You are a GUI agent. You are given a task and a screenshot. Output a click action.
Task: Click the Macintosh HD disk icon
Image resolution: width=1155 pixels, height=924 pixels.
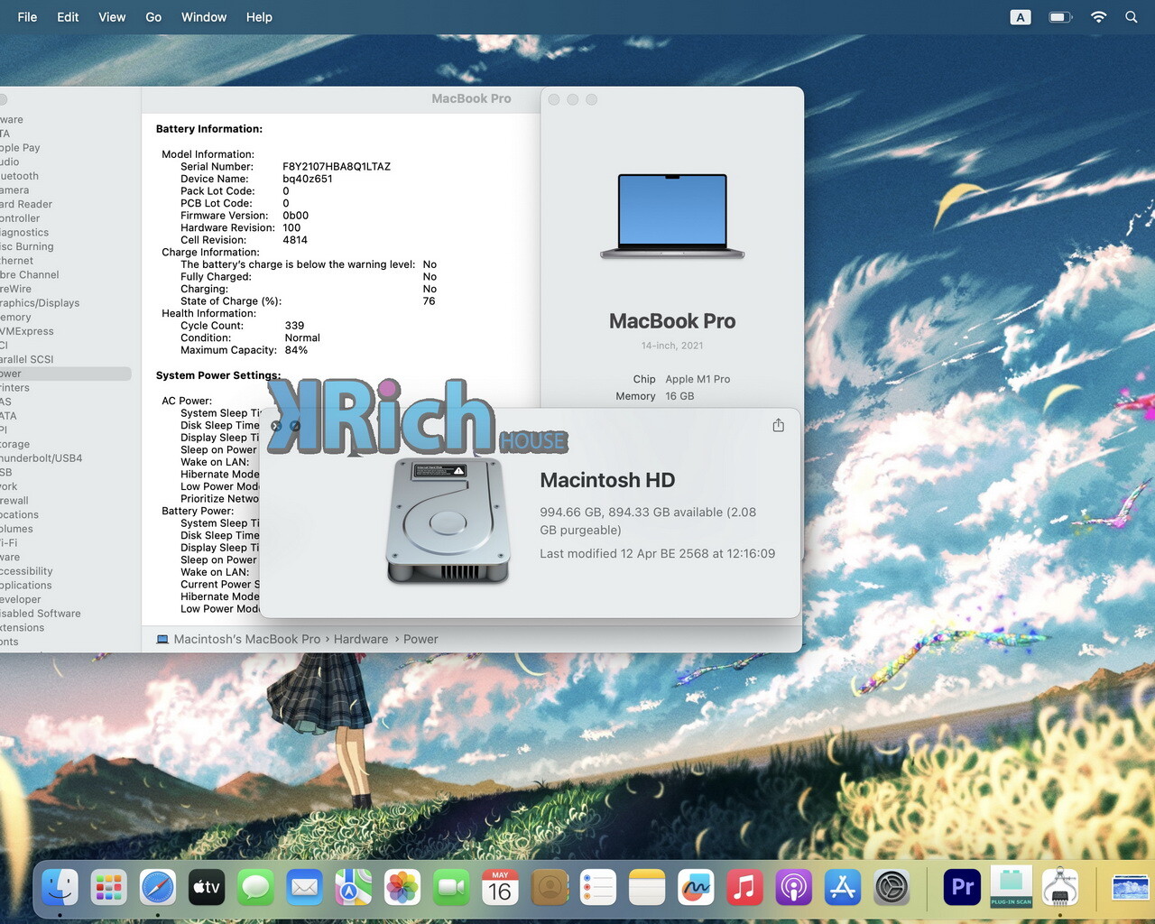pos(448,521)
